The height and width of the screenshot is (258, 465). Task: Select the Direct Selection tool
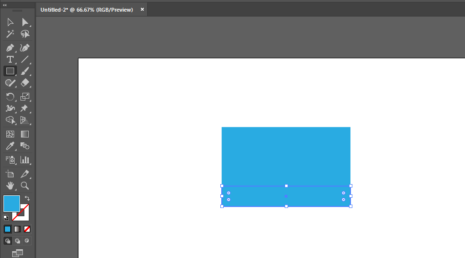coord(25,22)
